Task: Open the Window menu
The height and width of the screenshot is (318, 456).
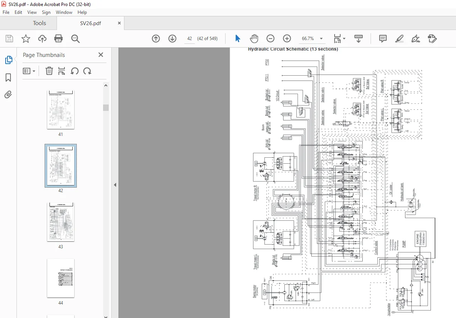Action: click(64, 12)
